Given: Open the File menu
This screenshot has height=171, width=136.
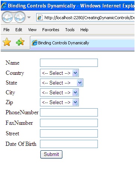Looking at the screenshot, I should click(x=6, y=30).
